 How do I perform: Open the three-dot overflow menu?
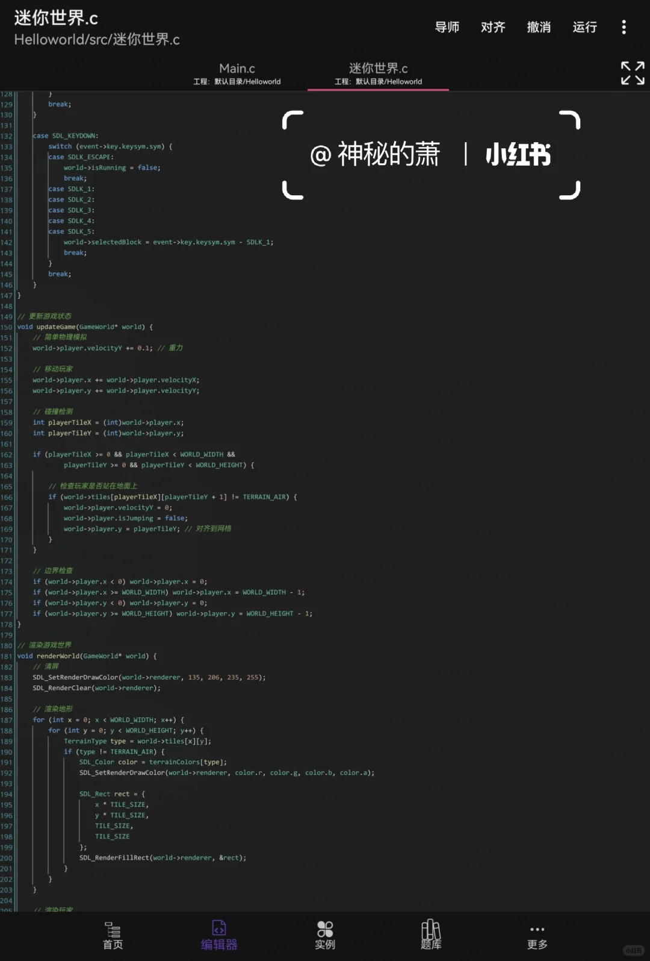click(624, 27)
